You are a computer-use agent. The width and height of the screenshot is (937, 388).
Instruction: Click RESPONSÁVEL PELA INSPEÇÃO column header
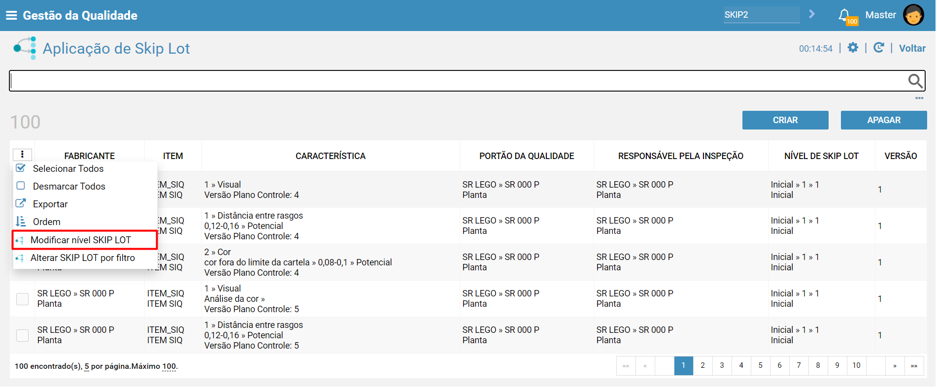click(x=681, y=156)
